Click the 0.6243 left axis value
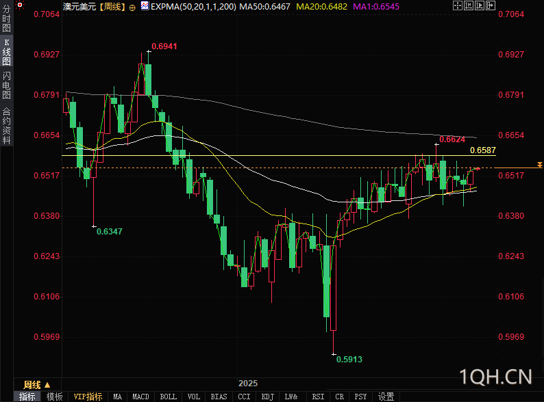This screenshot has width=544, height=402. pyautogui.click(x=47, y=256)
